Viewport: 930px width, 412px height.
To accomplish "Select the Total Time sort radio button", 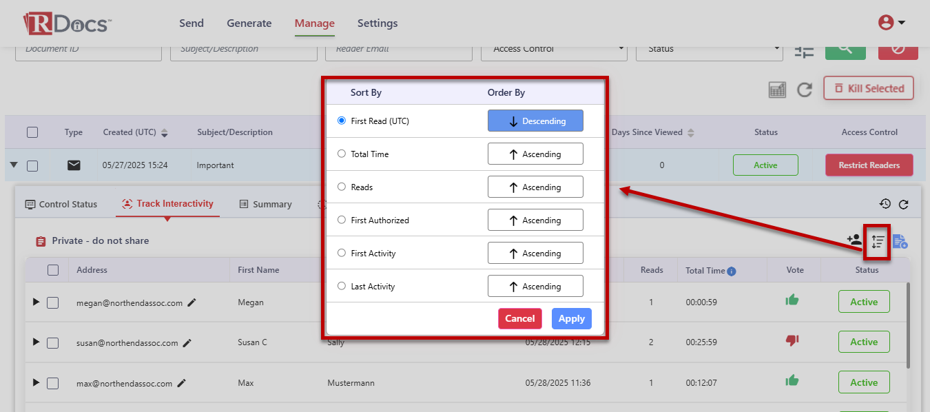I will click(342, 154).
